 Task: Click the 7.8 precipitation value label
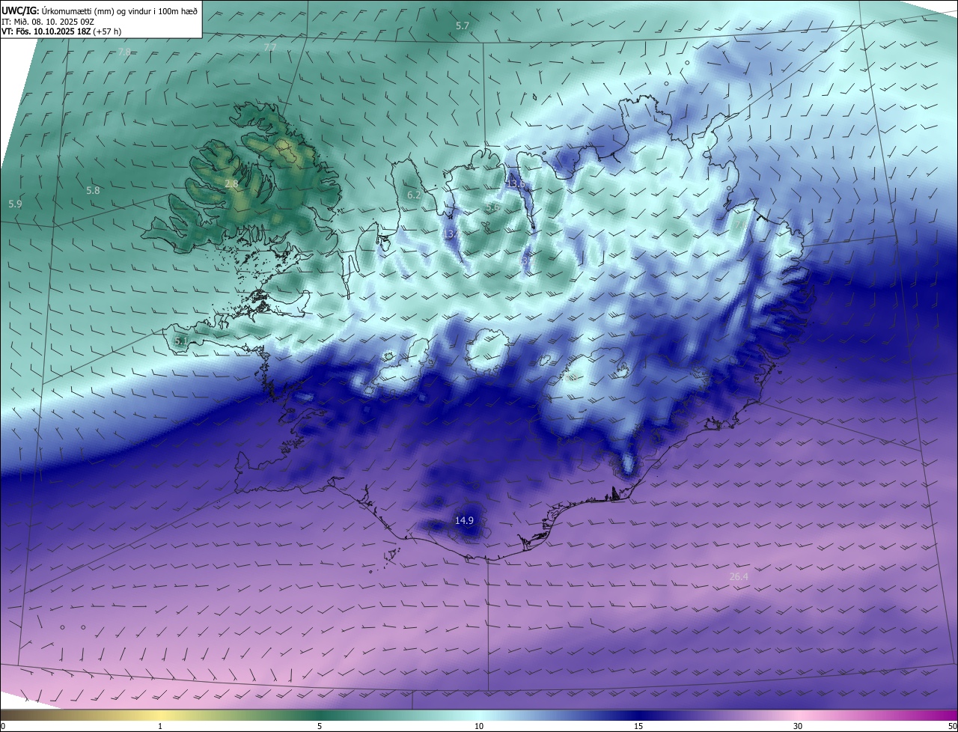(x=124, y=52)
